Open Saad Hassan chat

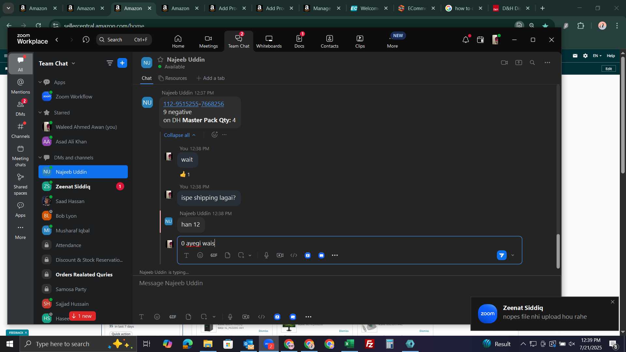pos(83,201)
